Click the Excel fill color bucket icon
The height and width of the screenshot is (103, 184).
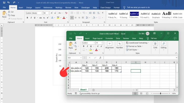coord(90,50)
